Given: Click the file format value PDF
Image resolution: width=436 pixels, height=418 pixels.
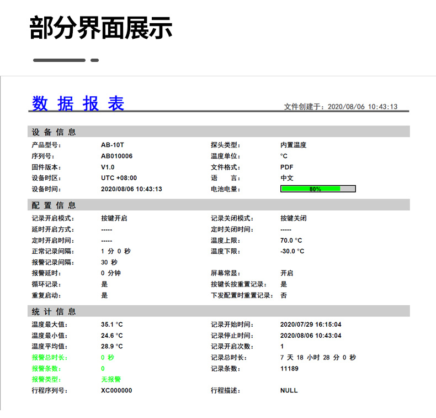Looking at the screenshot, I should (286, 167).
